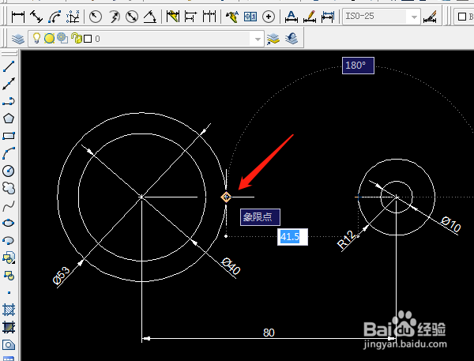Select the Ellipse tool
This screenshot has width=474, height=361.
coord(9,223)
